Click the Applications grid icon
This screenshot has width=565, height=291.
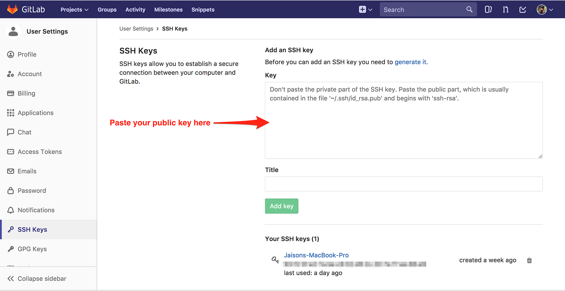pyautogui.click(x=11, y=113)
